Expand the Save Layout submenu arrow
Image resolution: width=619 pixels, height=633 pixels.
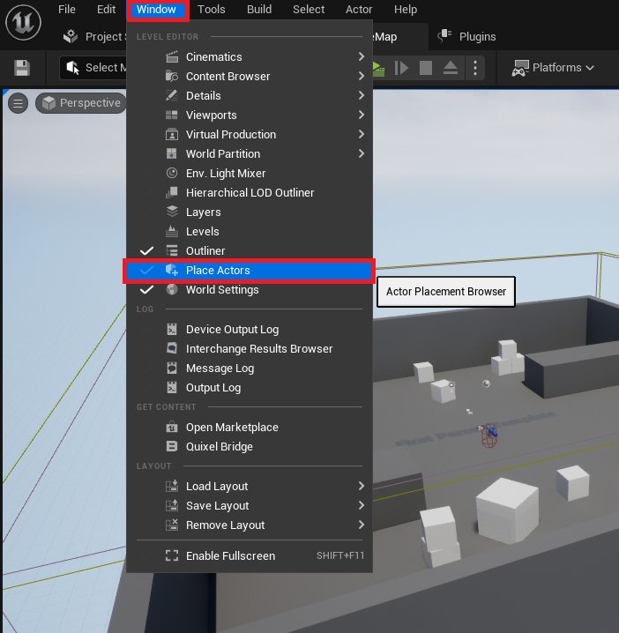[362, 505]
